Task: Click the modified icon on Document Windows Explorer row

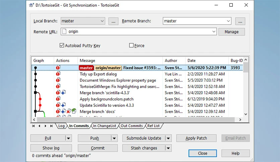Action: [x=58, y=80]
